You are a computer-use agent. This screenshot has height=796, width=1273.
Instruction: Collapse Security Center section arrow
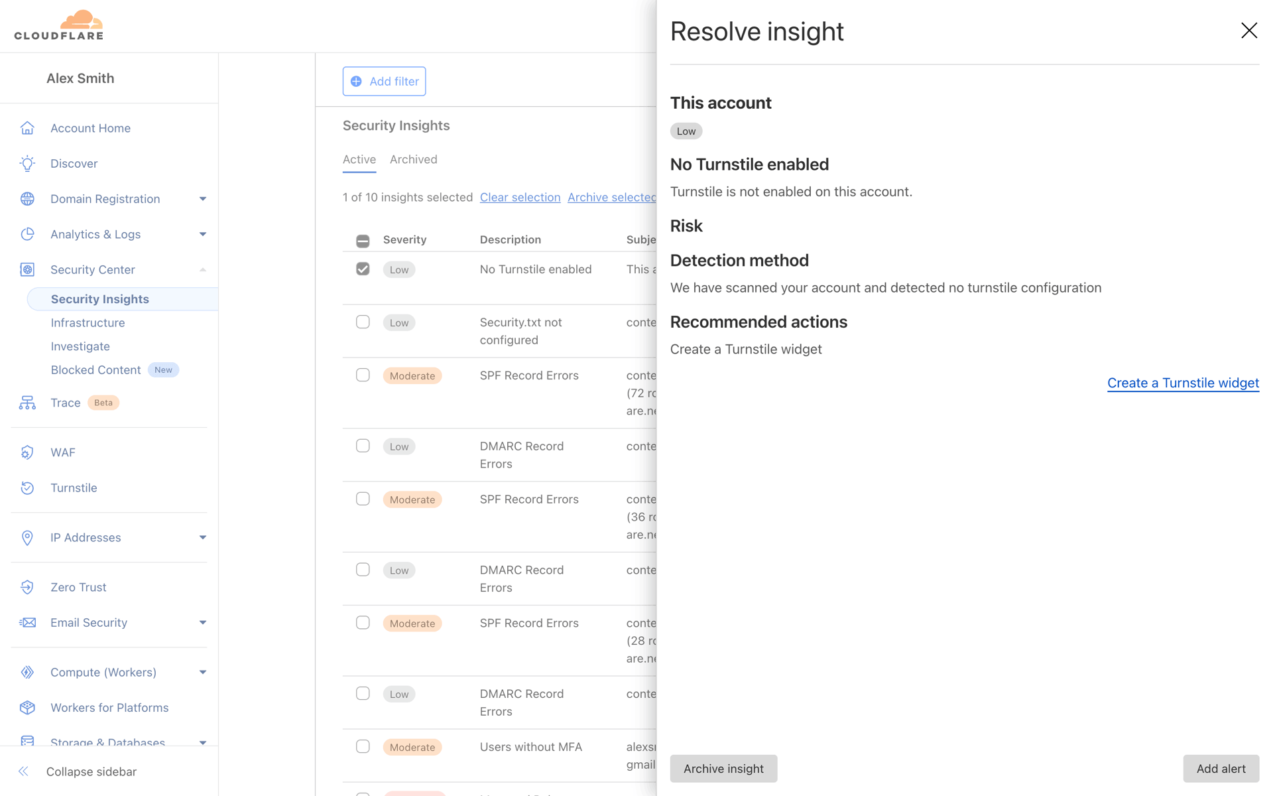pyautogui.click(x=203, y=269)
